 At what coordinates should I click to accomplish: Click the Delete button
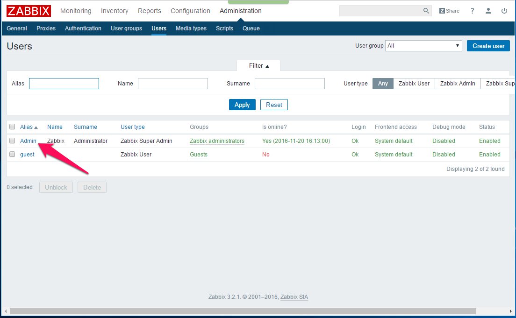92,187
